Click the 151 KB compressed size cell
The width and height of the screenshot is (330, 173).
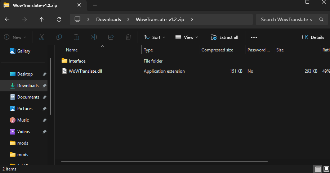point(236,71)
